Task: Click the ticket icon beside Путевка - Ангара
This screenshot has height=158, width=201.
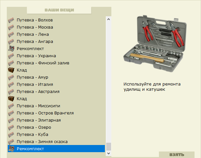Action: pyautogui.click(x=11, y=42)
